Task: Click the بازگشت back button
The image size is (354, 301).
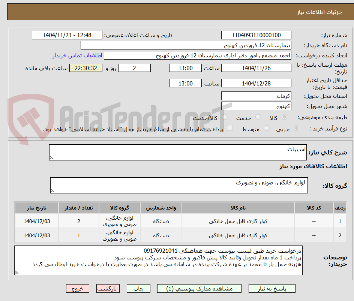Action: click(108, 289)
